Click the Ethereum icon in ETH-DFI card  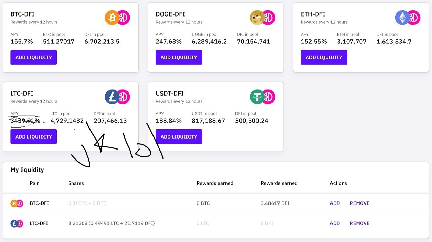(x=402, y=18)
